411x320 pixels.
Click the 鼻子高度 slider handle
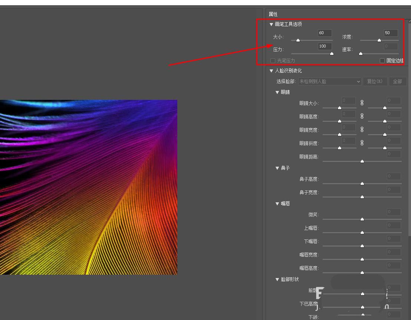(362, 183)
